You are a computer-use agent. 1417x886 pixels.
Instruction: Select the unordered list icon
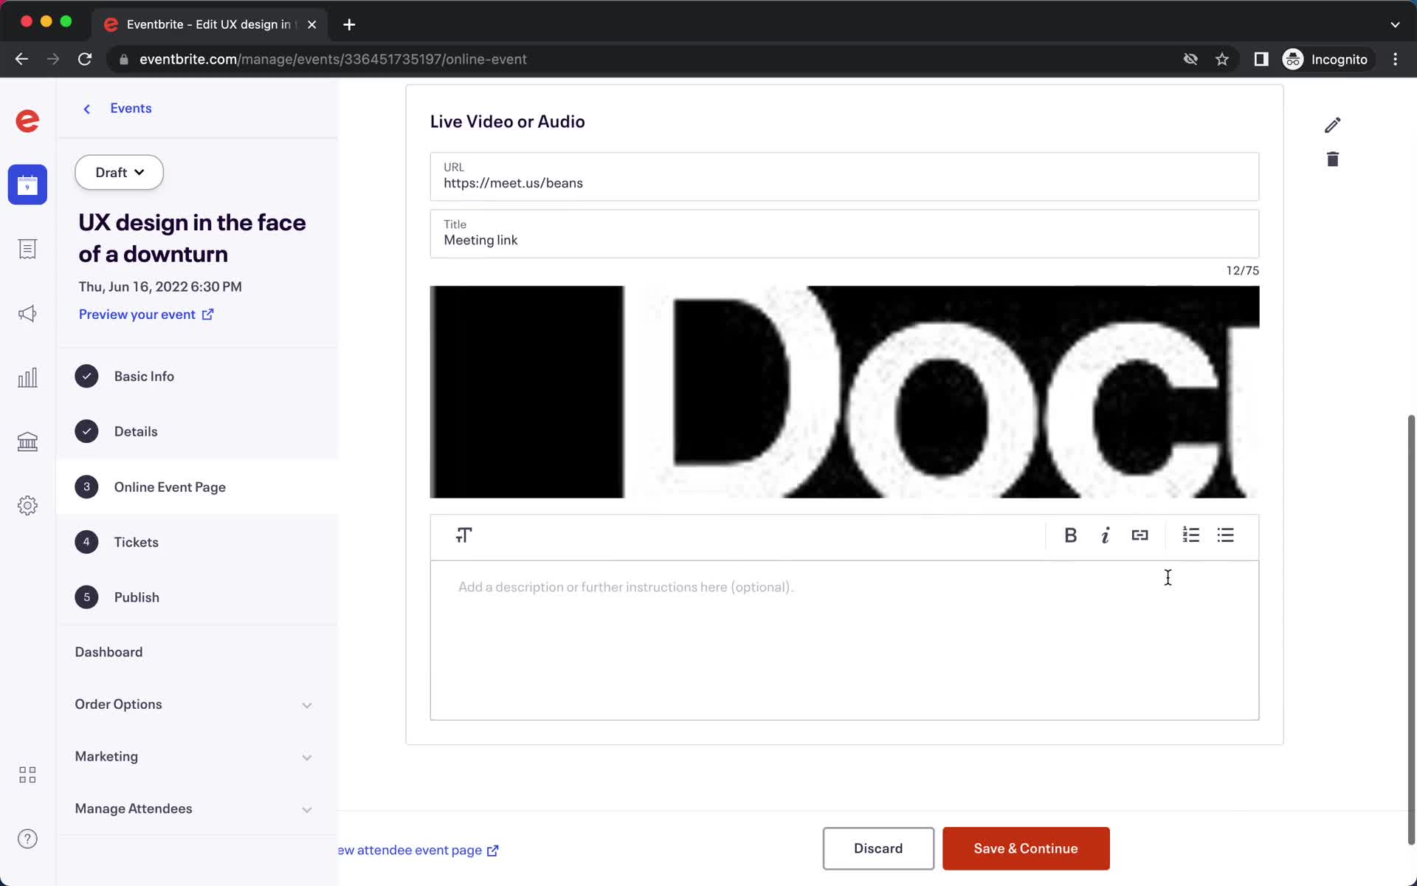1225,534
